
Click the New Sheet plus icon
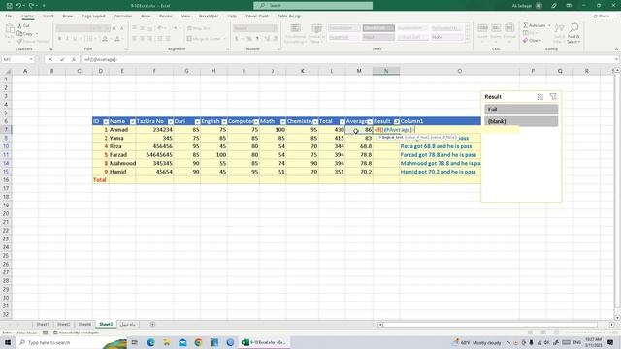[152, 324]
